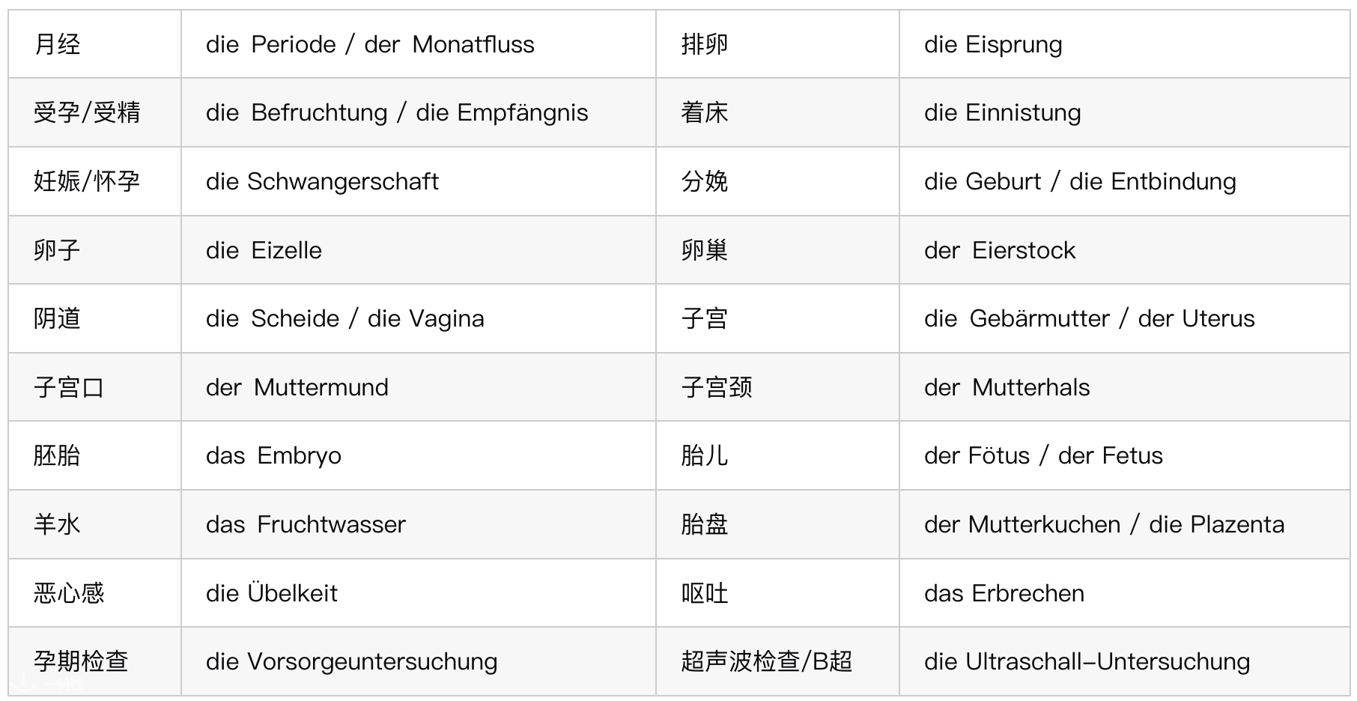Click the 'das Fruchtwasser' cell
The image size is (1357, 701).
(419, 524)
